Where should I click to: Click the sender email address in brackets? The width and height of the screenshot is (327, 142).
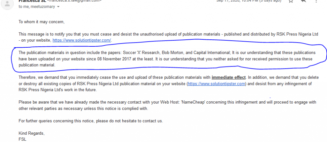(74, 1)
